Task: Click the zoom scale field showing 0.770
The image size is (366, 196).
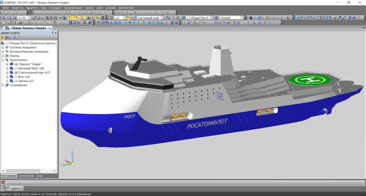Action: [x=22, y=18]
